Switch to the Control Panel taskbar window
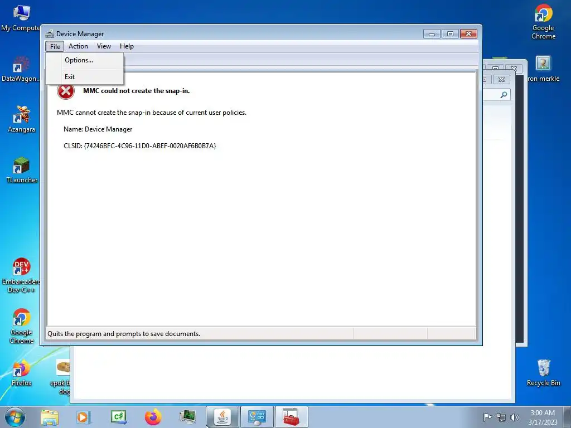571x428 pixels. click(x=257, y=417)
